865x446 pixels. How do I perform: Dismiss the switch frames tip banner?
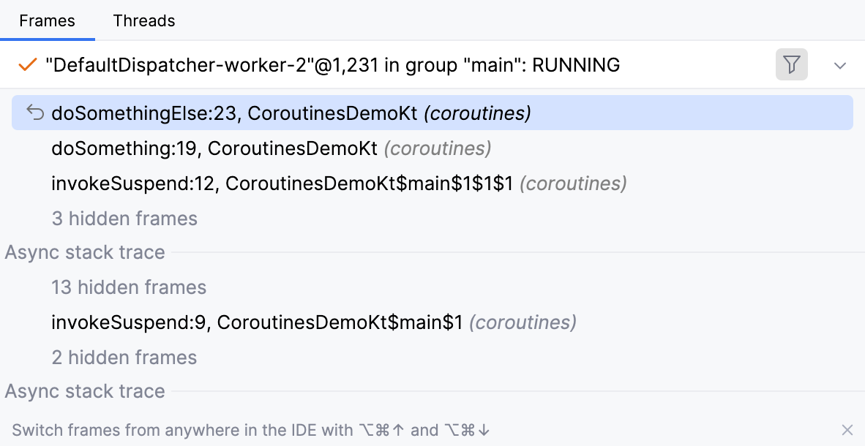847,430
